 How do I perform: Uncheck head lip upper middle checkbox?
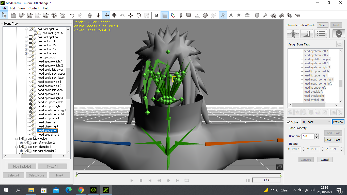[x=31, y=102]
